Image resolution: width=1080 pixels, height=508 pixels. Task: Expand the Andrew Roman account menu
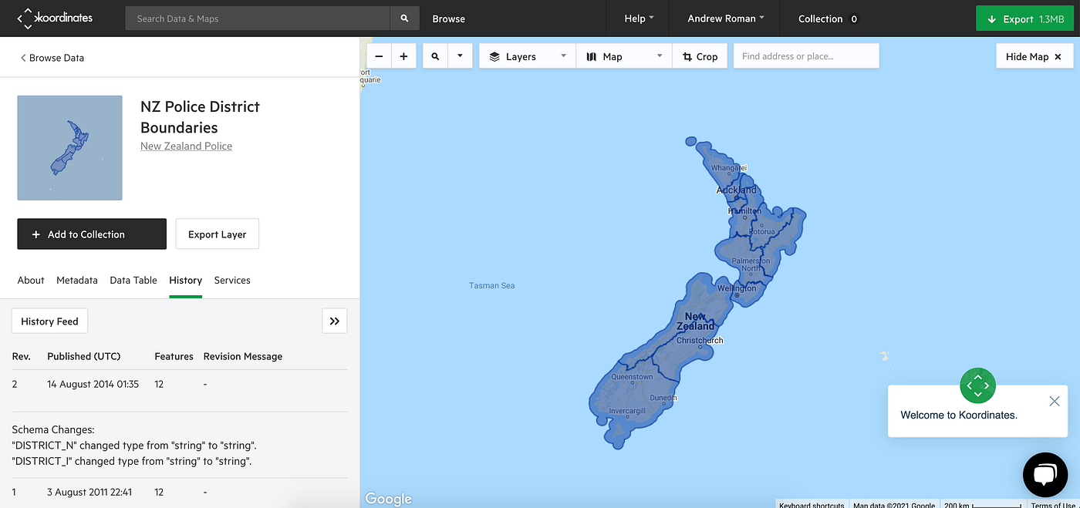point(724,18)
